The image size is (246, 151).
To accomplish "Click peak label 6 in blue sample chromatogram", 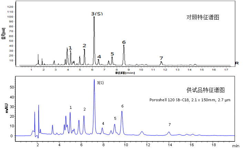I will coord(122,106).
